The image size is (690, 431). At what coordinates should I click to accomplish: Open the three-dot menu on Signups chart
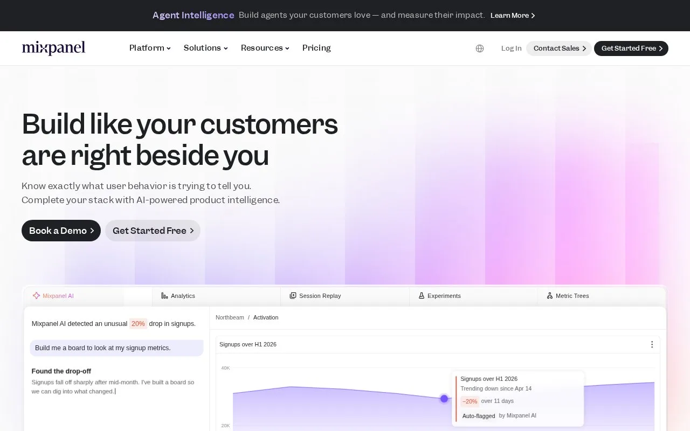pyautogui.click(x=652, y=344)
